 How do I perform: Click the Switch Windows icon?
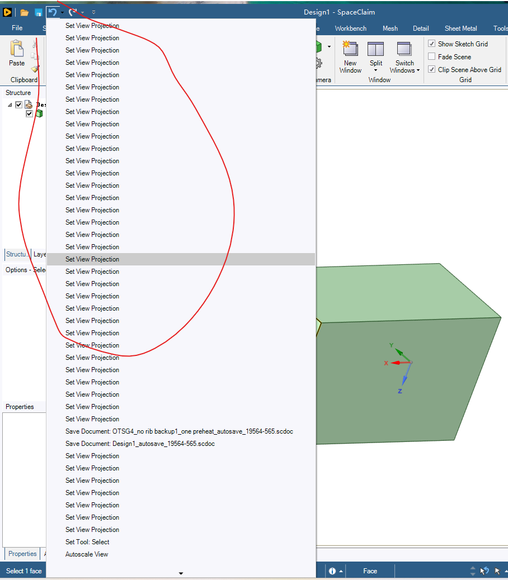(x=404, y=49)
